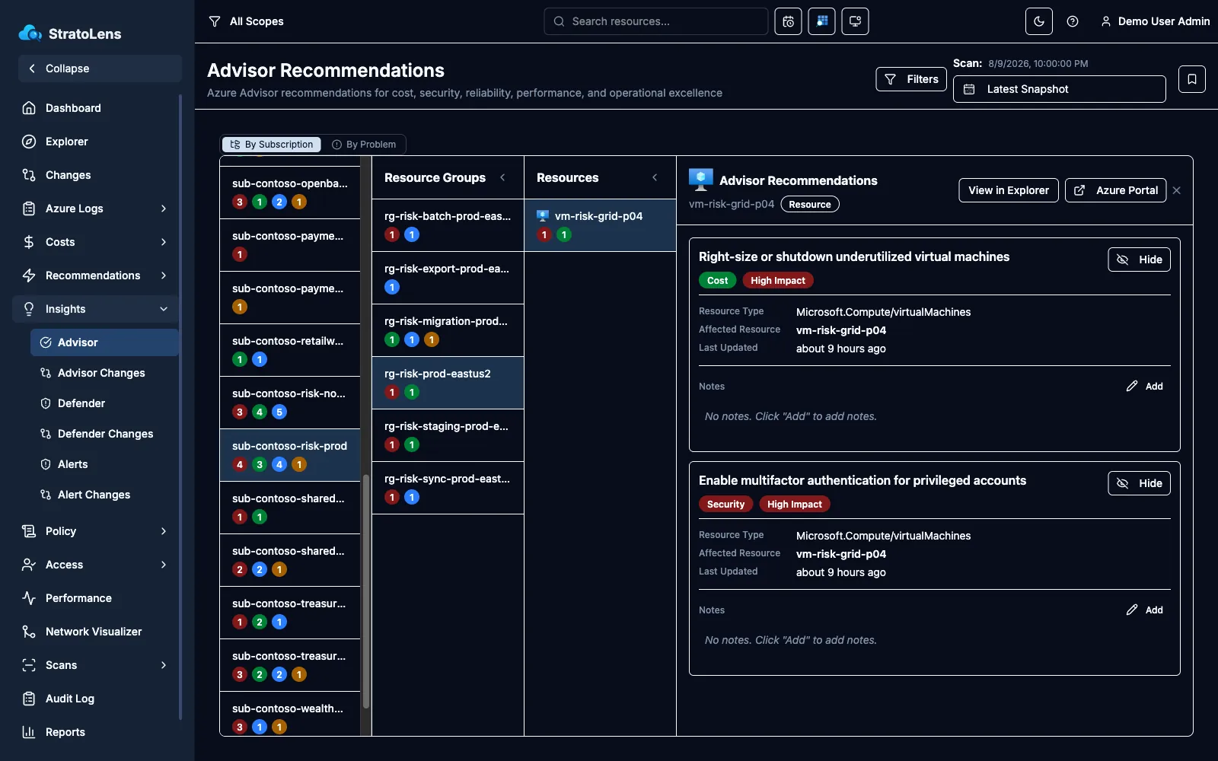Open help question mark icon
This screenshot has width=1218, height=761.
click(1073, 21)
